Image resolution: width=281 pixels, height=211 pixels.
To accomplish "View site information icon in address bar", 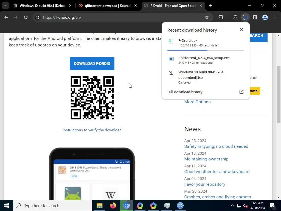I will click(37, 17).
